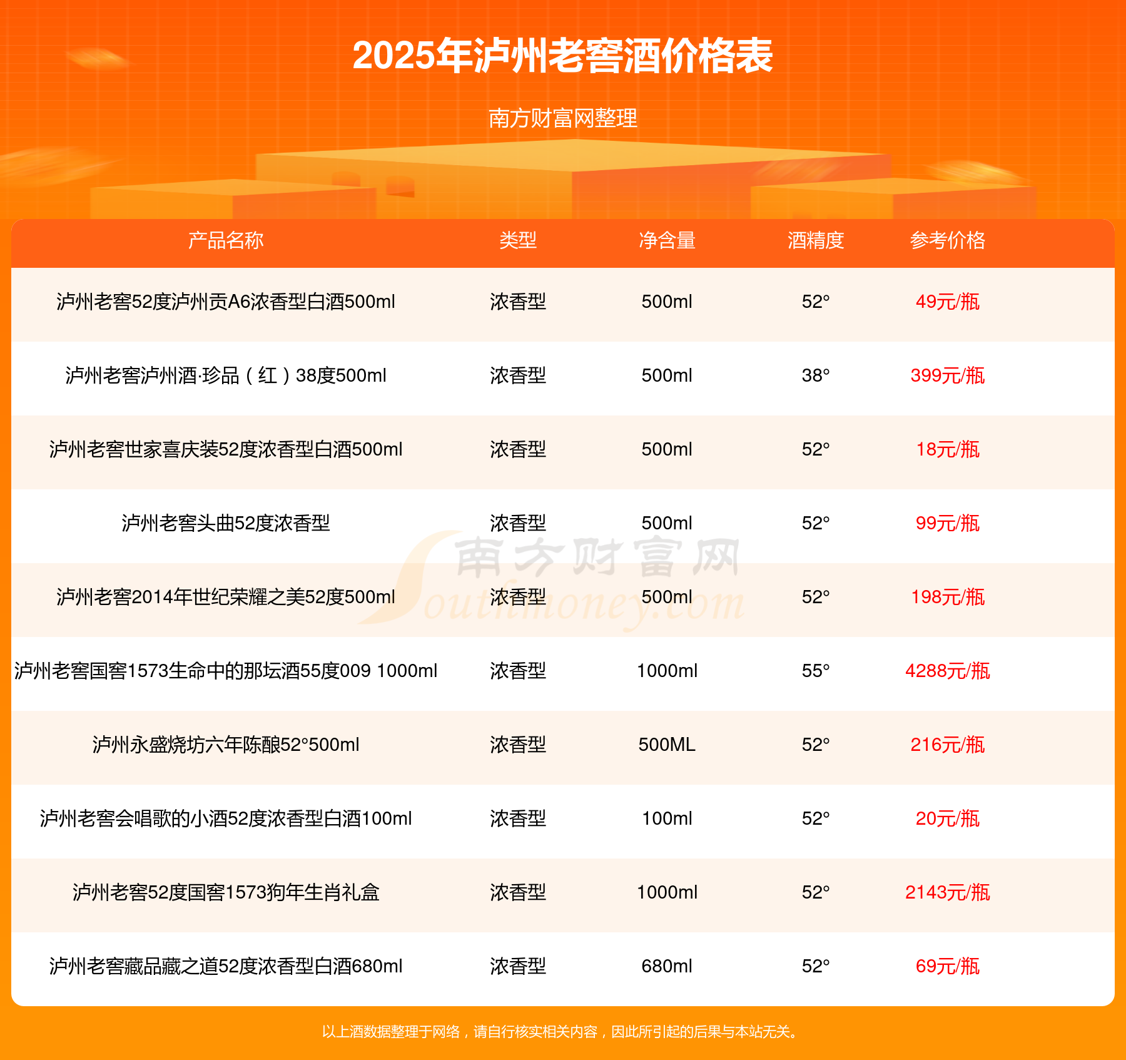This screenshot has width=1126, height=1060.
Task: Click the price '198元/瓶'
Action: pos(948,597)
